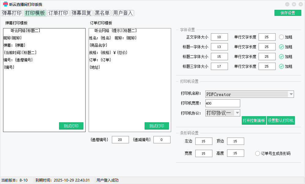The width and height of the screenshot is (305, 184).
Task: Toggle 加粗 for 标题一字体
Action: point(281,47)
